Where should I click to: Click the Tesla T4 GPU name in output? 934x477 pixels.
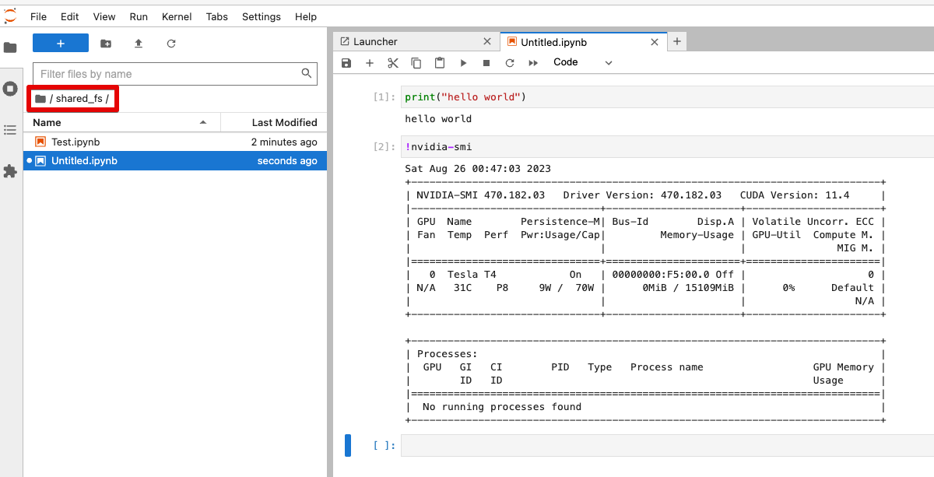(x=472, y=275)
